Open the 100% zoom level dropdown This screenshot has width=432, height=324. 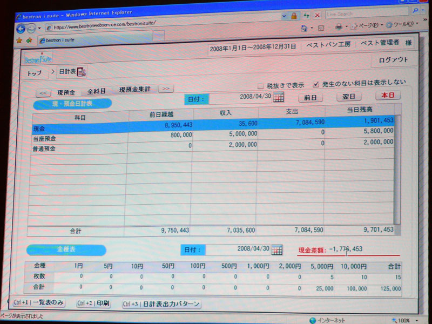[417, 320]
